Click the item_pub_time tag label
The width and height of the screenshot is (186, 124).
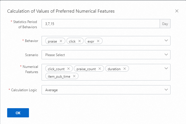[x=59, y=76]
